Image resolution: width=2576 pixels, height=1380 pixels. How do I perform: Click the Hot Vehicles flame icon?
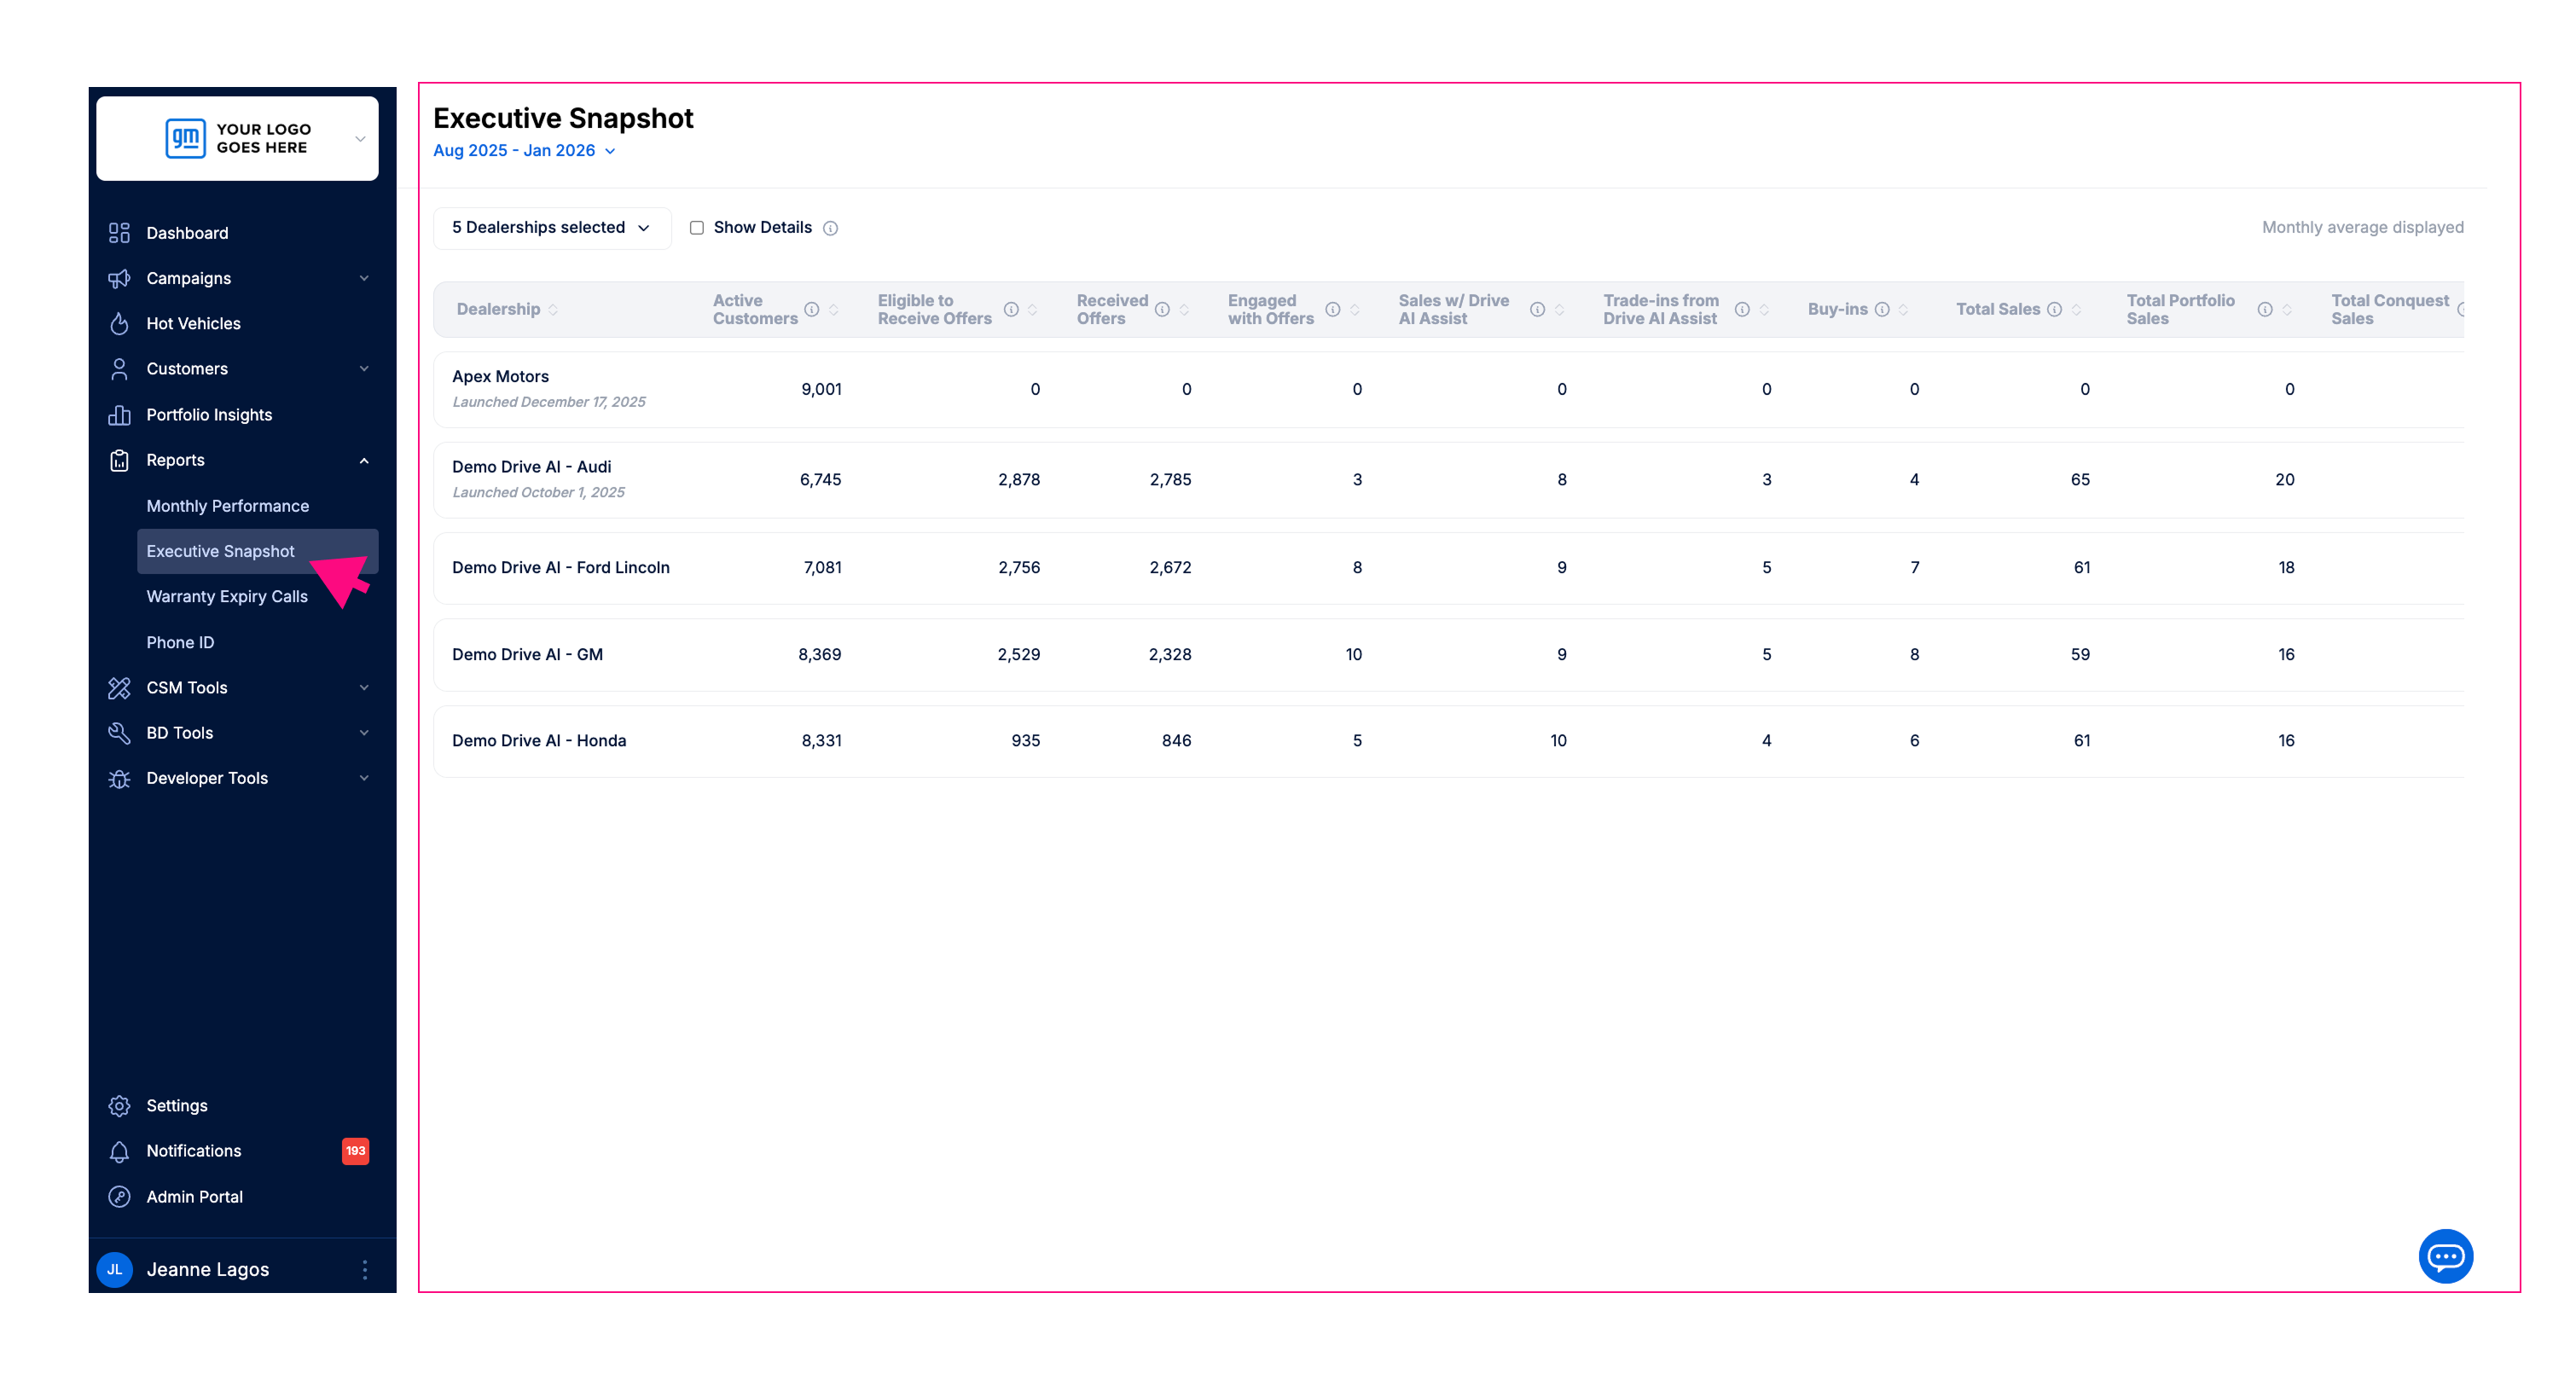119,323
